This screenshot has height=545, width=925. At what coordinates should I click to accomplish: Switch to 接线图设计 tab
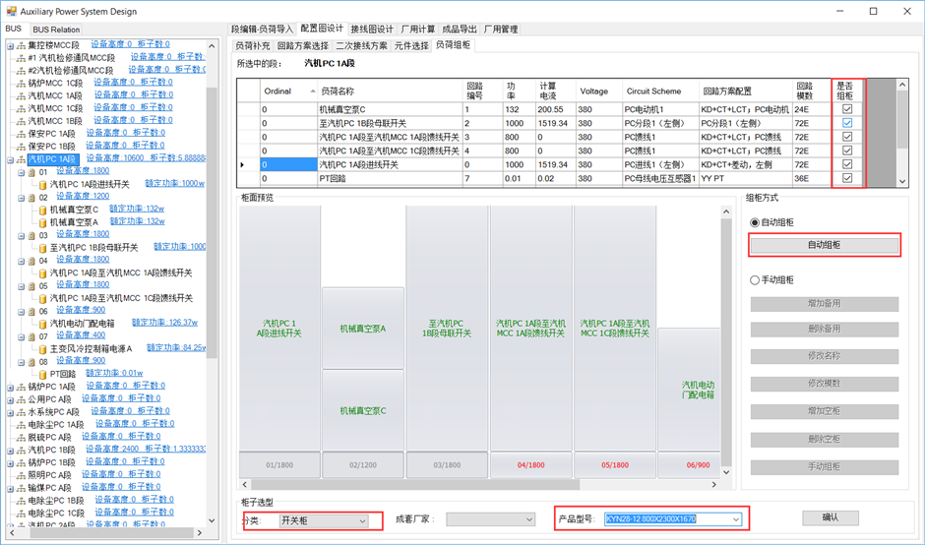tap(372, 29)
